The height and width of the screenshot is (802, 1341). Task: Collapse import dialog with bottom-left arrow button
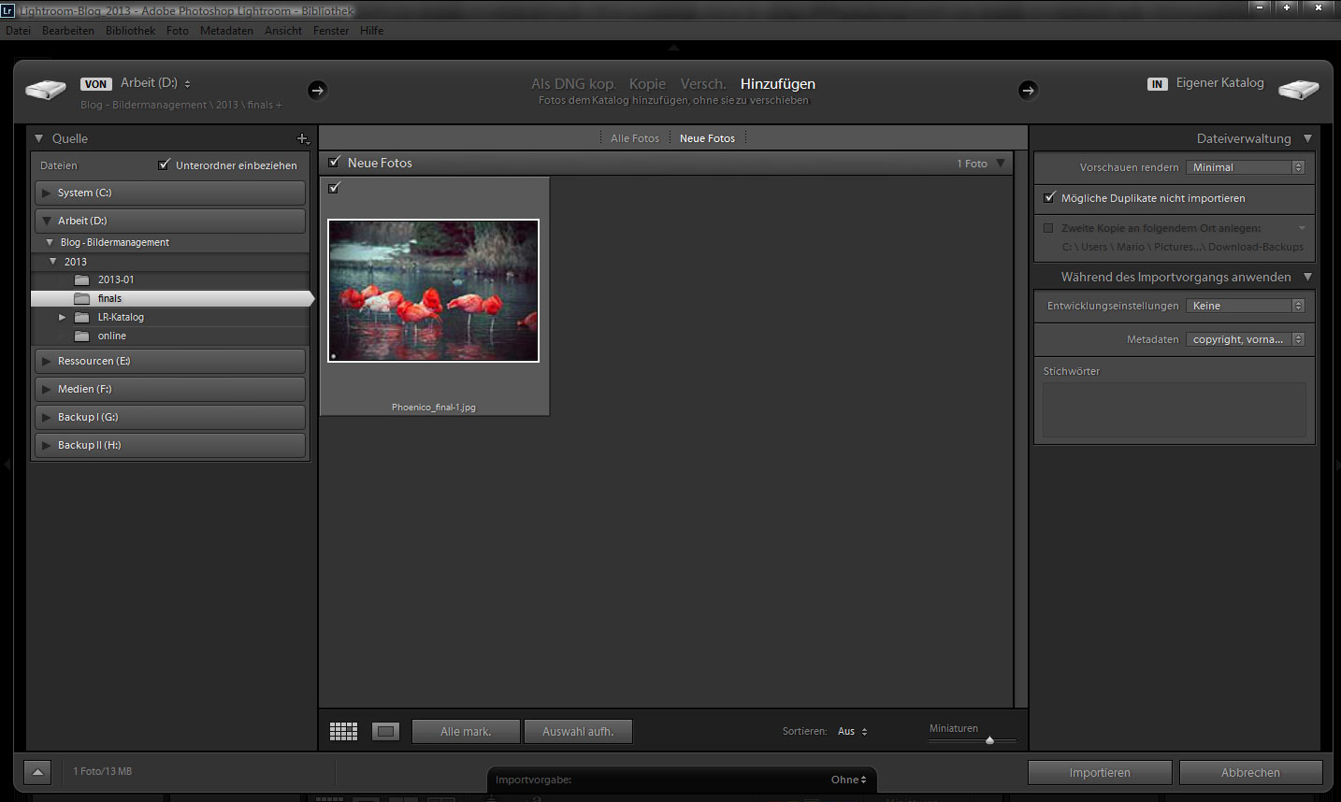[37, 772]
